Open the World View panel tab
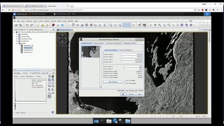The width and height of the screenshot is (224, 126). point(36,73)
